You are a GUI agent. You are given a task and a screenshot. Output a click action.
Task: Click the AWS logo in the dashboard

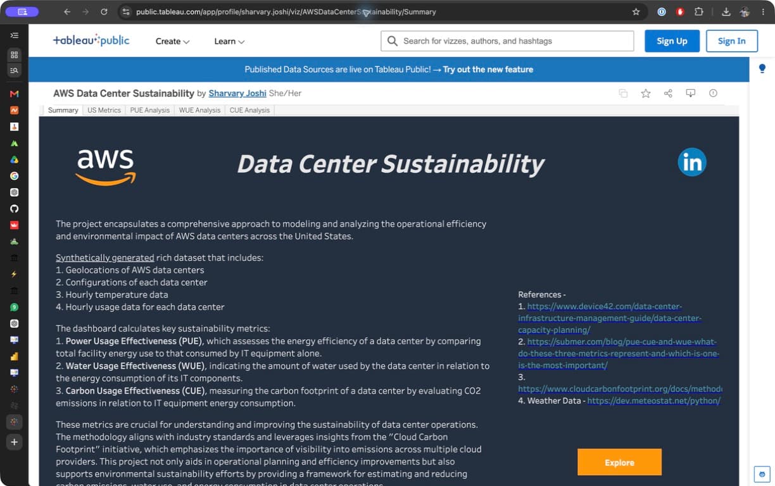click(106, 167)
